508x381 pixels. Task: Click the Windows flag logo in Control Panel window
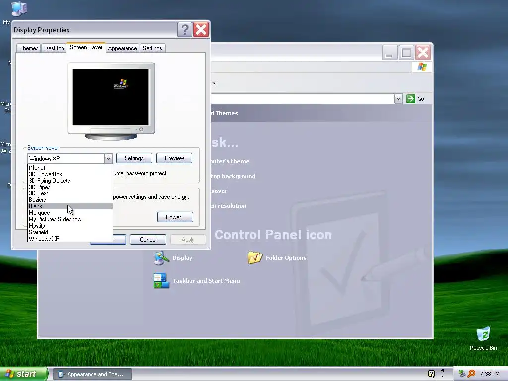pyautogui.click(x=422, y=67)
